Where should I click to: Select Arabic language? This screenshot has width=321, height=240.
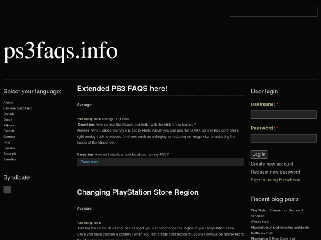pyautogui.click(x=8, y=103)
